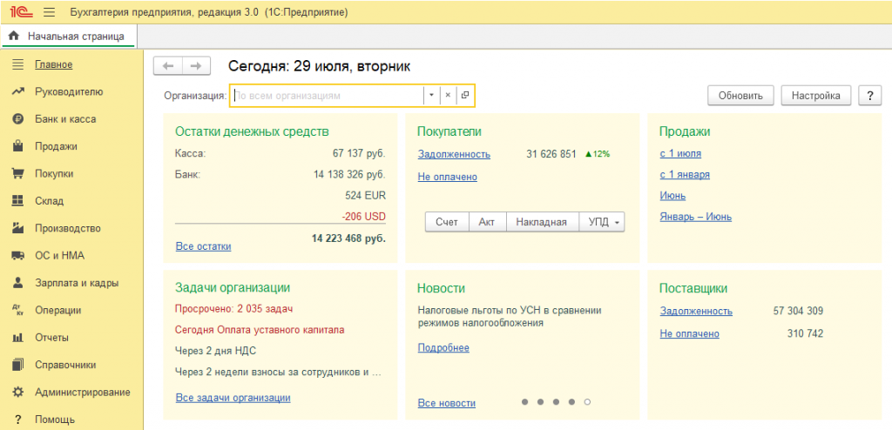Click the Обновить button

coord(740,96)
